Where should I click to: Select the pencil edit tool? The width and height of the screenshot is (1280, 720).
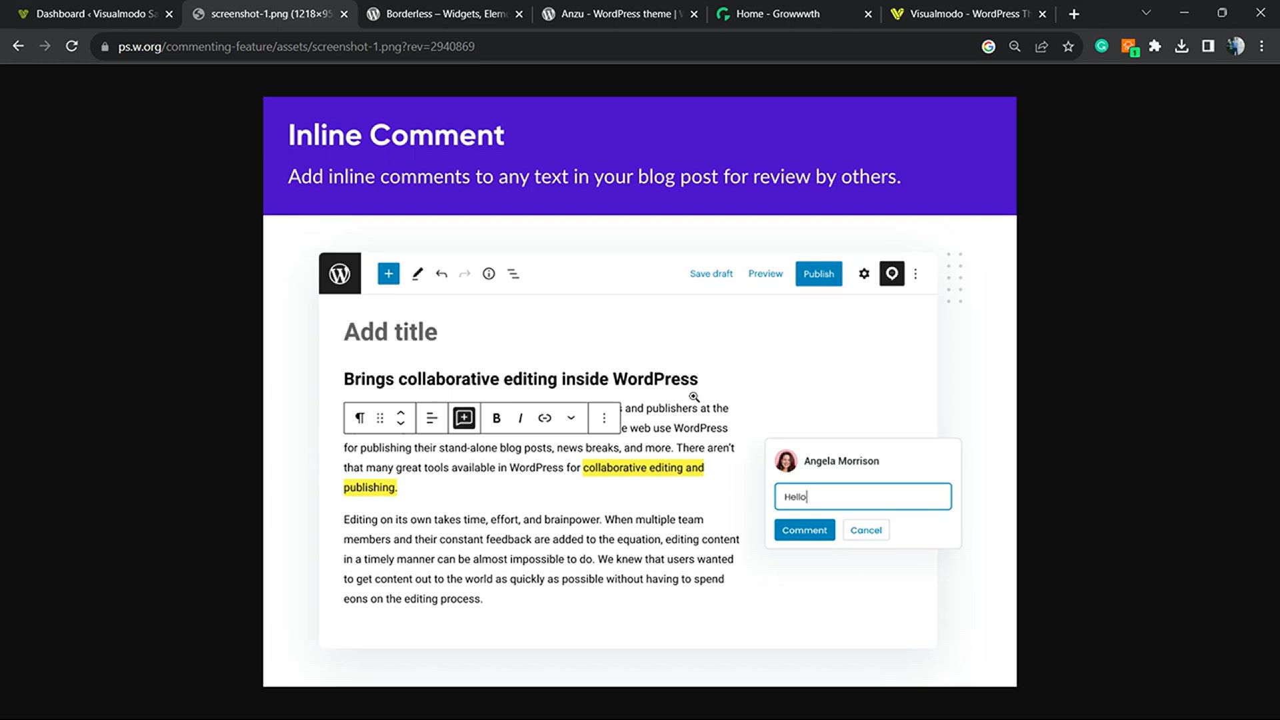point(417,273)
